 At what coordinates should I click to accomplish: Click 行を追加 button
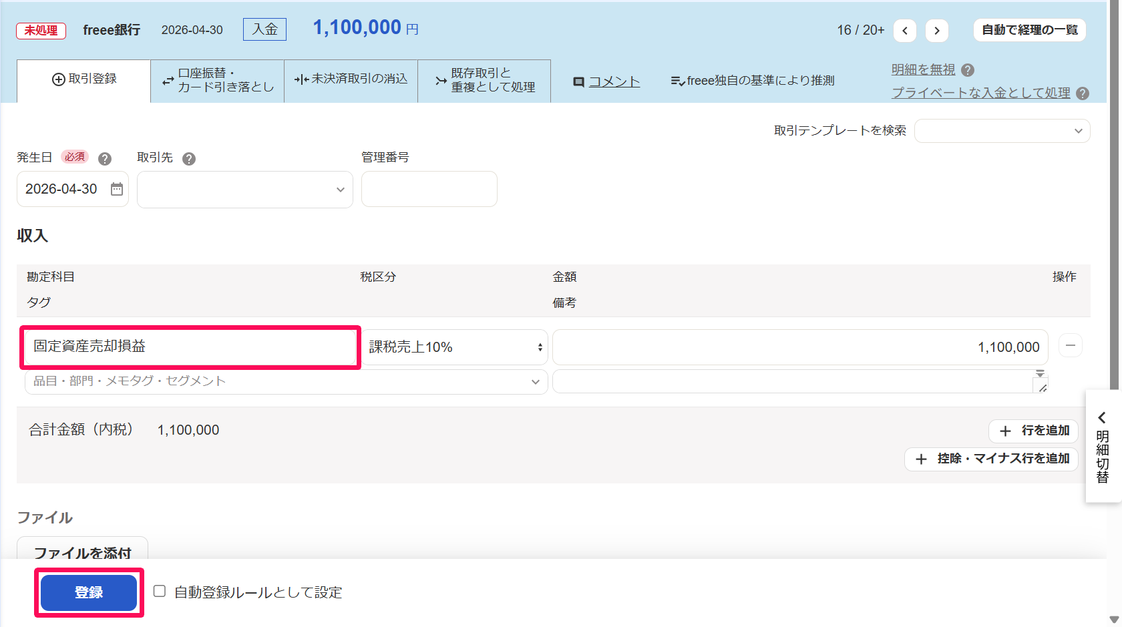pos(1033,431)
